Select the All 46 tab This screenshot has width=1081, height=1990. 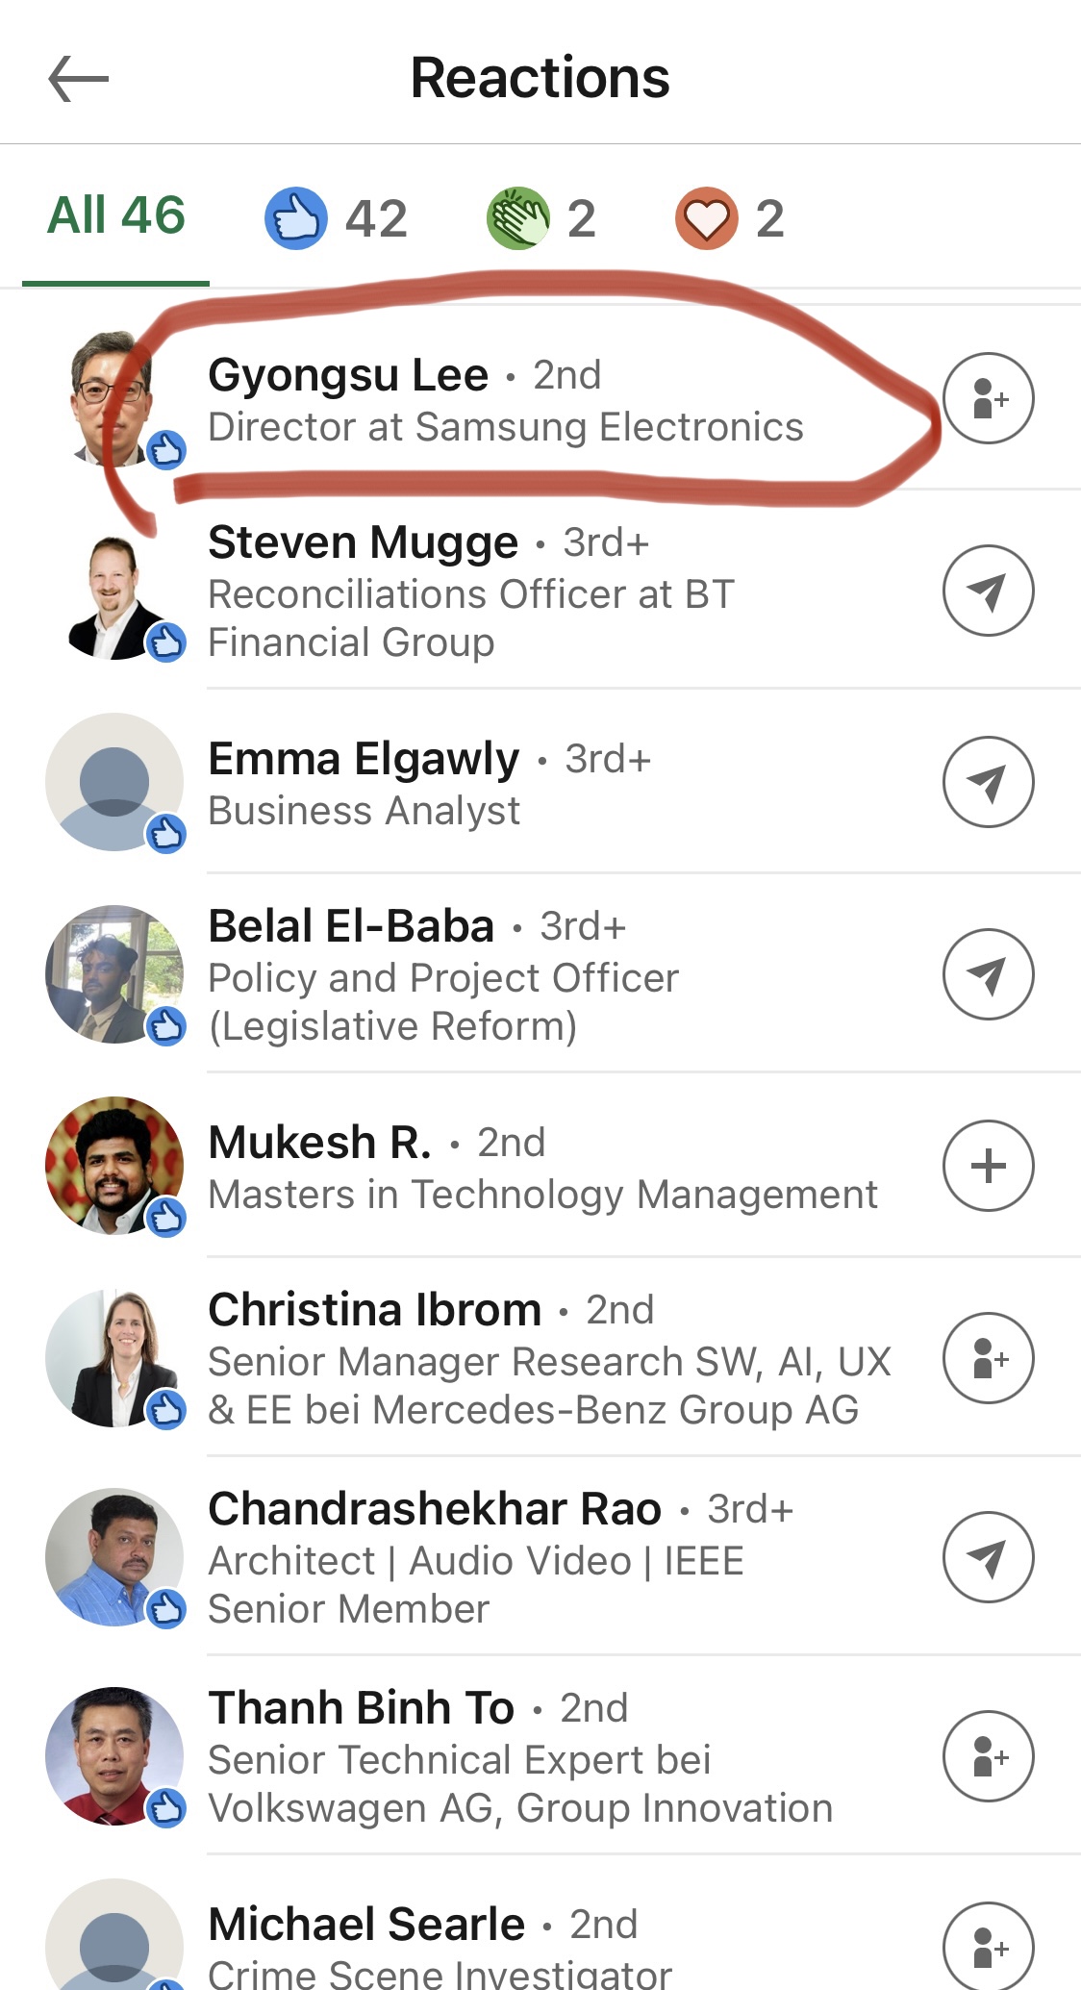pos(116,216)
